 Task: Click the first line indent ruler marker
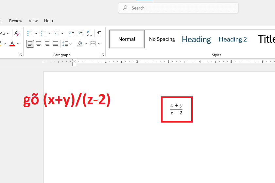(74, 60)
